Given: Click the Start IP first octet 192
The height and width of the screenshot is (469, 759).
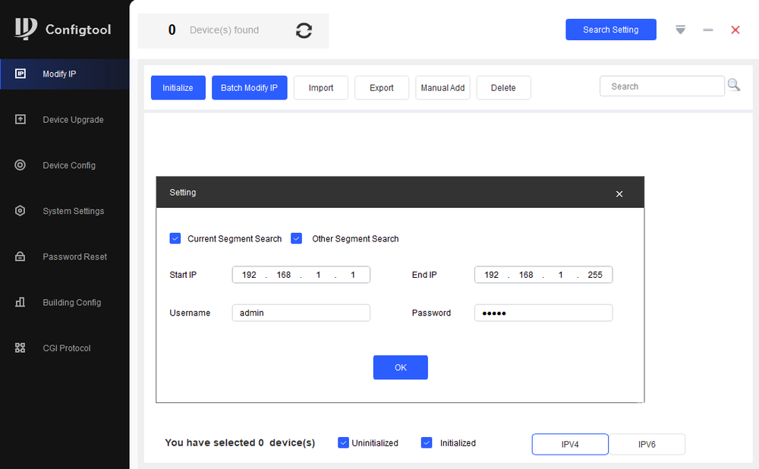Looking at the screenshot, I should click(x=249, y=275).
